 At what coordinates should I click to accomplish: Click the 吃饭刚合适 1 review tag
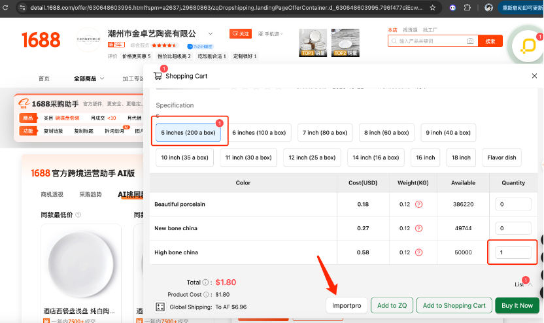[212, 56]
